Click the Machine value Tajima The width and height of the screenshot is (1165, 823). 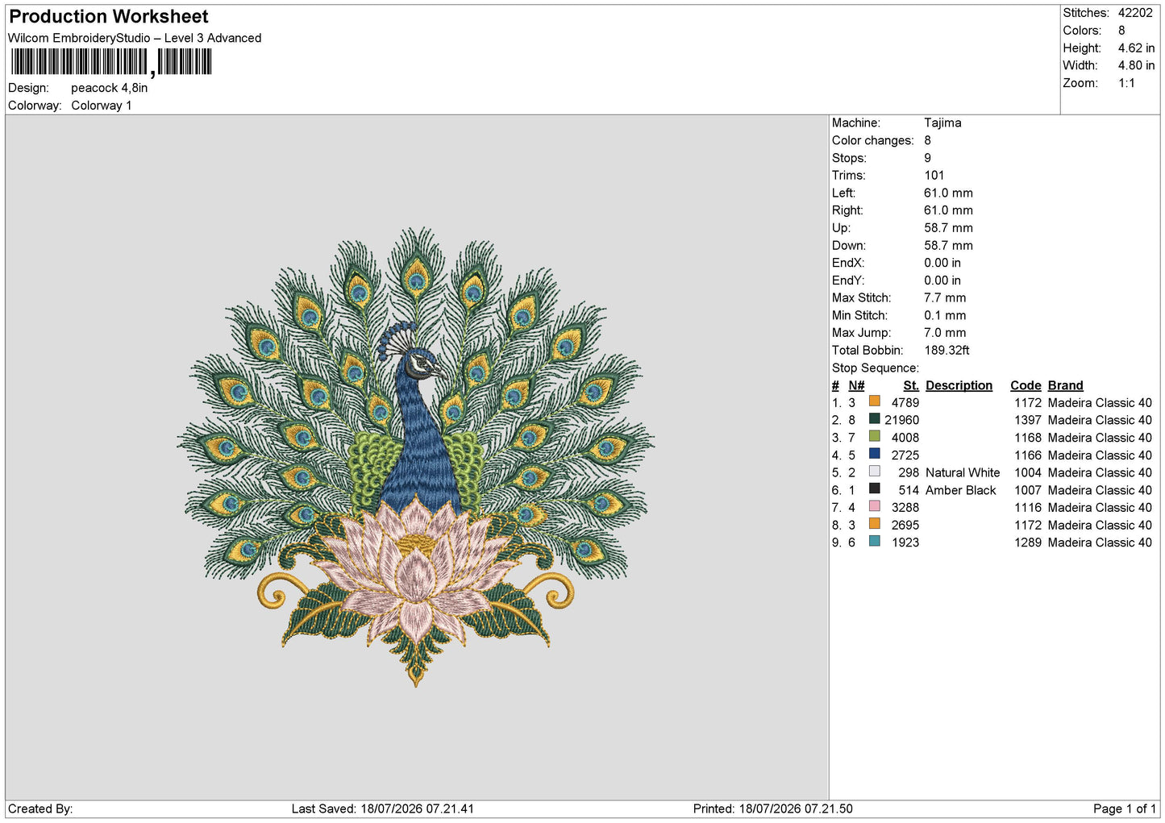pyautogui.click(x=942, y=123)
